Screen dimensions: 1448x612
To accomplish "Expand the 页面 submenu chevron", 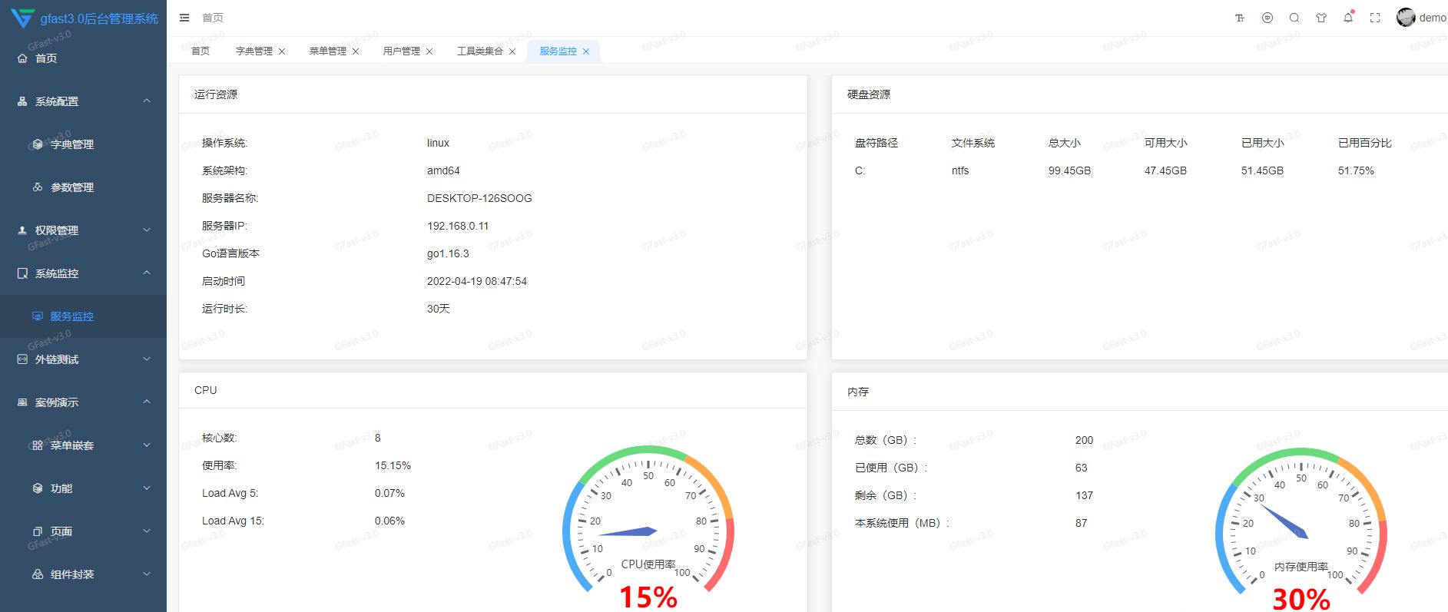I will tap(147, 531).
